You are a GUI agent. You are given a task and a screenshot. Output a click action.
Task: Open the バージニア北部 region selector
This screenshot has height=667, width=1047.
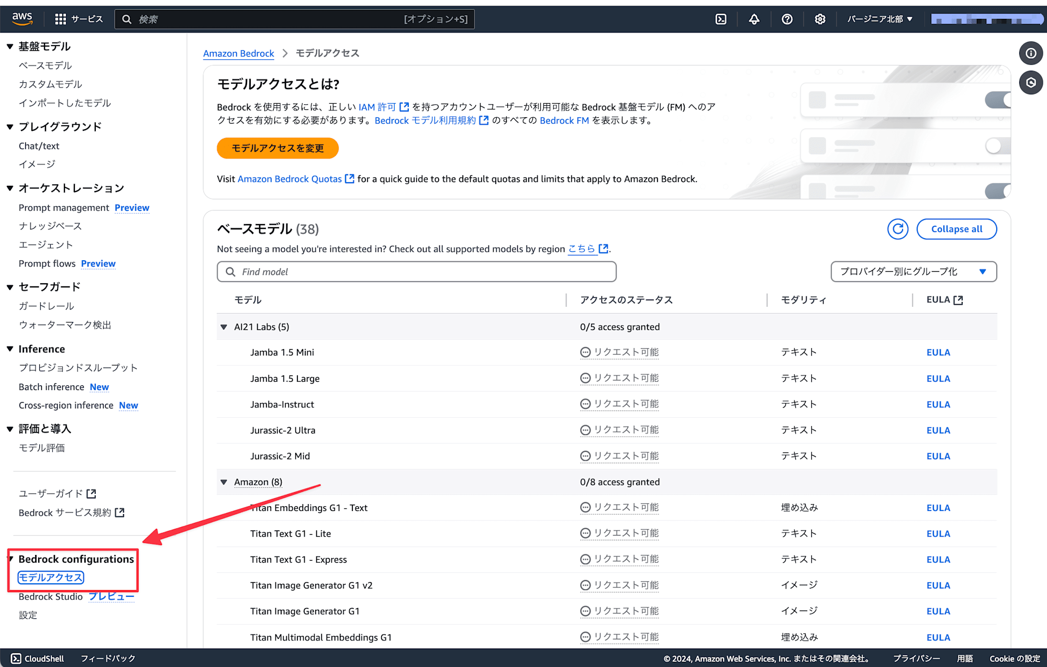[x=880, y=19]
